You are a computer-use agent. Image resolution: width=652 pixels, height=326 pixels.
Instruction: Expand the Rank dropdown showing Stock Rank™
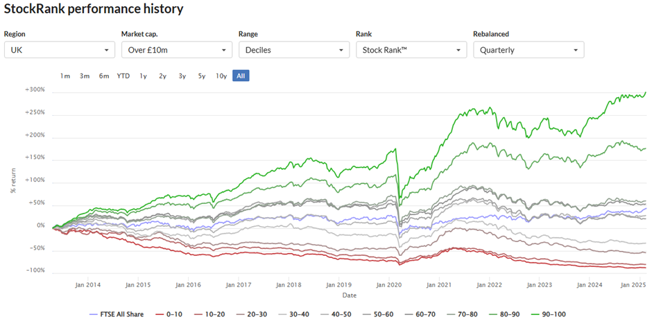click(411, 50)
